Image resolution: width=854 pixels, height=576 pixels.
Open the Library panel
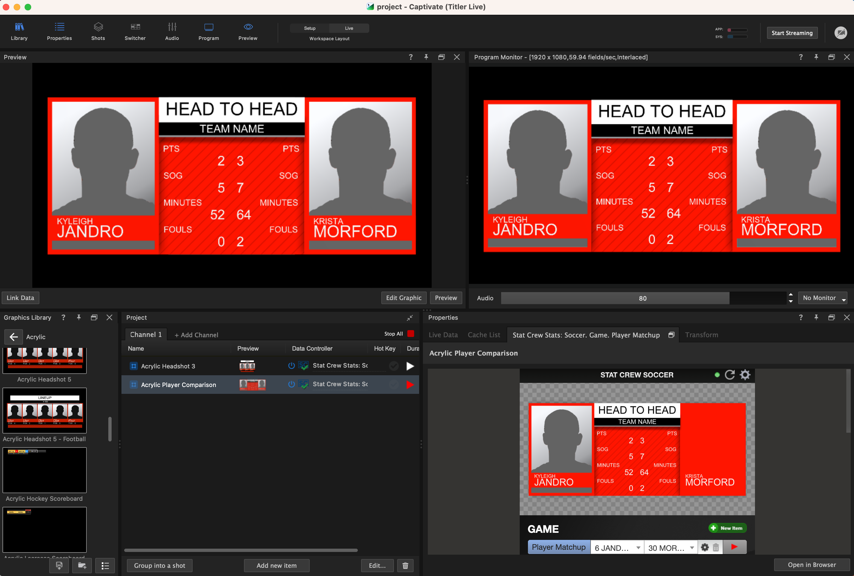pyautogui.click(x=19, y=31)
